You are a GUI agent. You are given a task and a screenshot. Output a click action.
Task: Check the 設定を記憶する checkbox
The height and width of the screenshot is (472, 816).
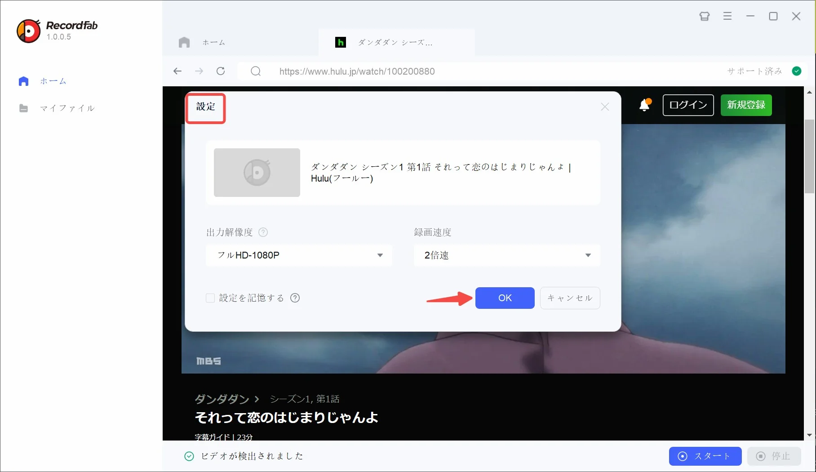point(210,298)
